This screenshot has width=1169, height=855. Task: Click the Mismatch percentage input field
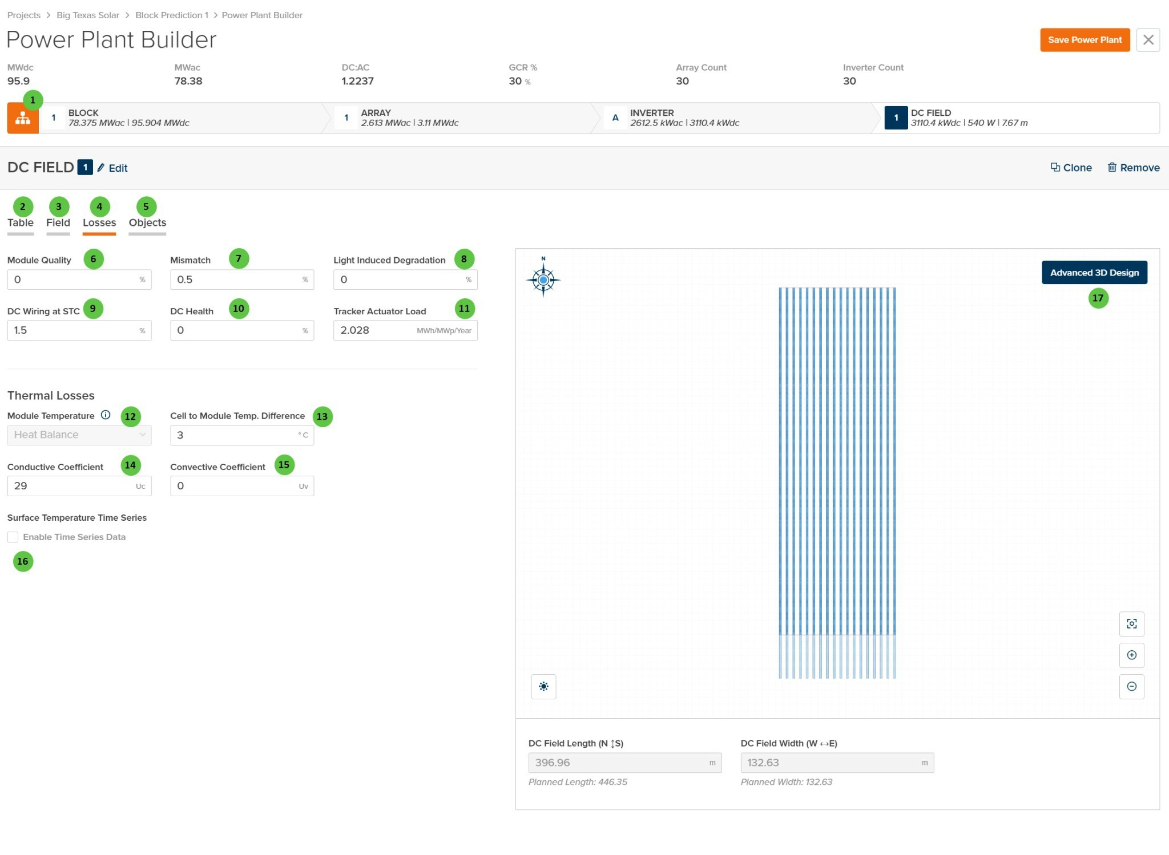(237, 279)
